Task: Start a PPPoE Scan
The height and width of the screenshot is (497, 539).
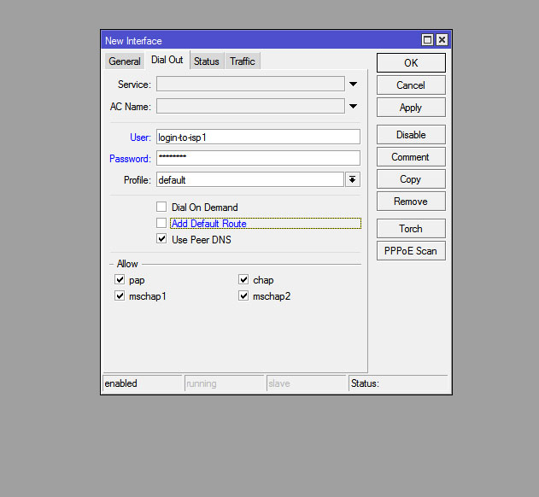Action: 411,251
